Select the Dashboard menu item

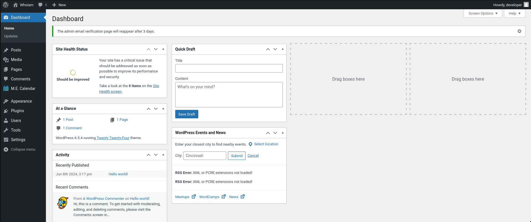point(23,17)
